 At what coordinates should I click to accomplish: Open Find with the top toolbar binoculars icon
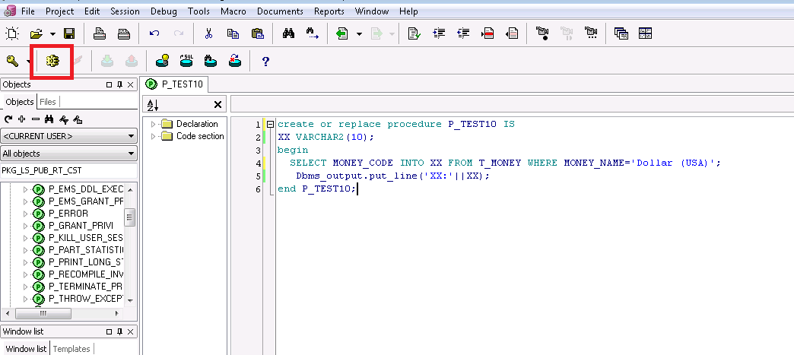[x=289, y=34]
